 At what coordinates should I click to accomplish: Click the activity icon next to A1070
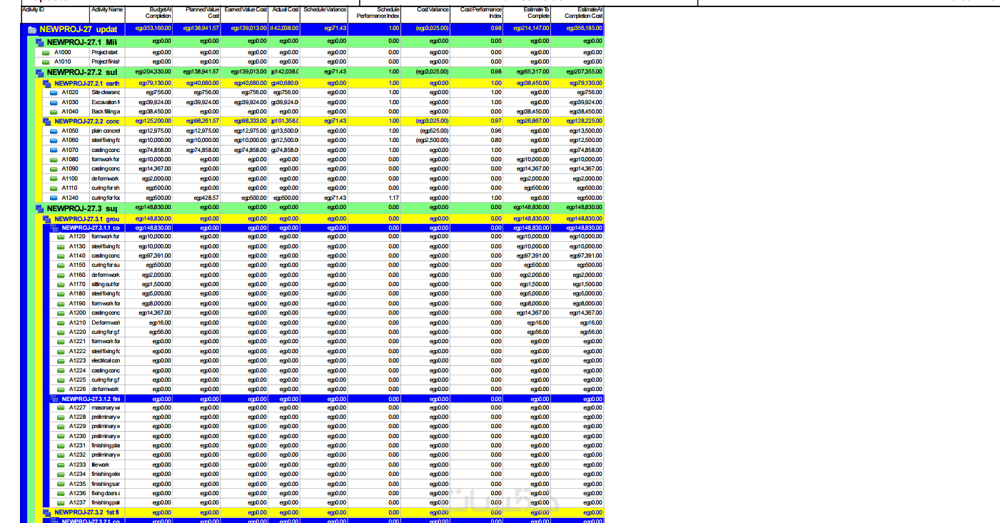(53, 151)
